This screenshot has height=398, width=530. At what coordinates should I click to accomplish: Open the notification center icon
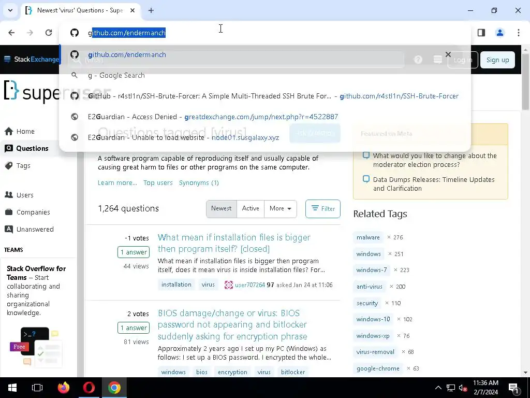coord(514,389)
